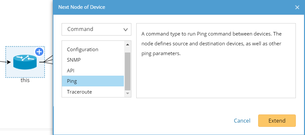Close the Next Node of Device dialog

coord(297,7)
